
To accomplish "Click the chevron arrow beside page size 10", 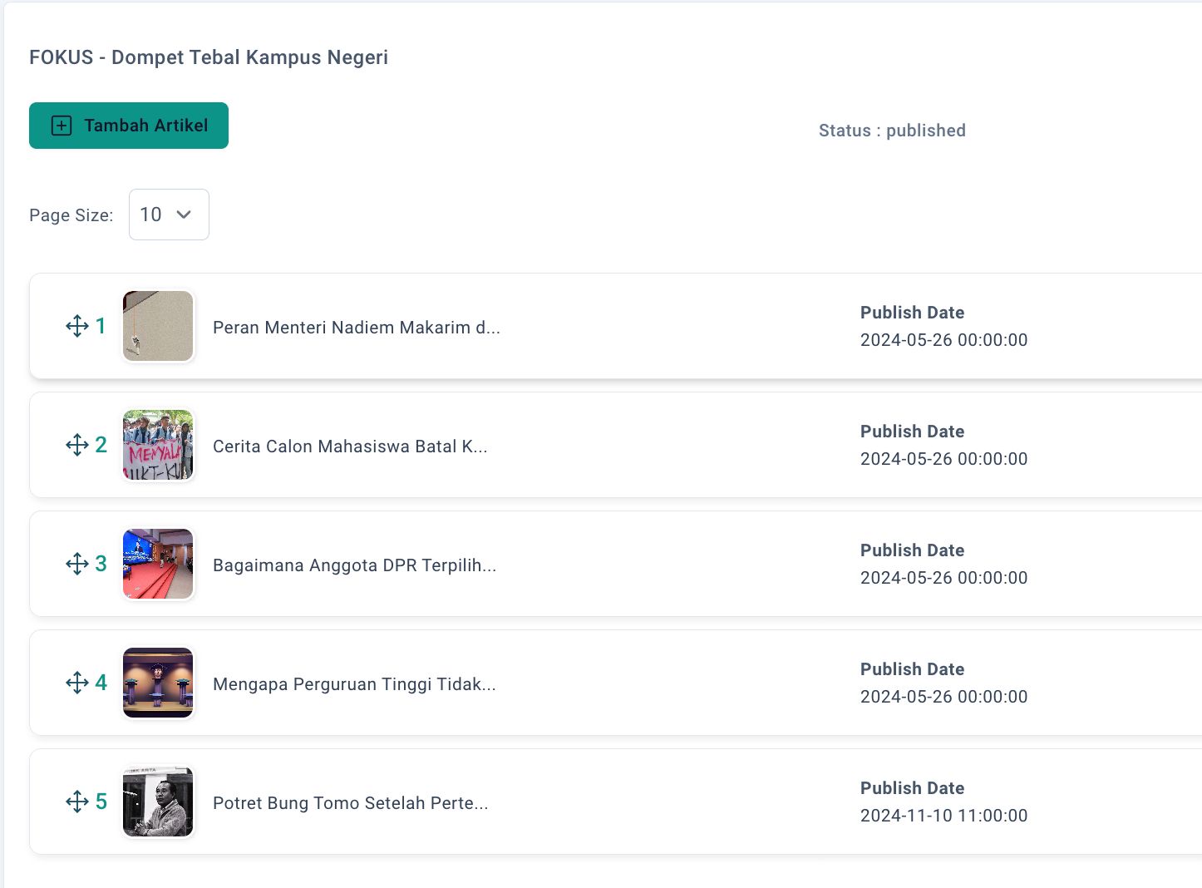I will [185, 215].
